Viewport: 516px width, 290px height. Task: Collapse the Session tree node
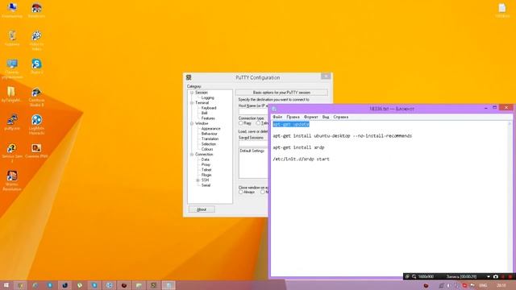pyautogui.click(x=192, y=93)
